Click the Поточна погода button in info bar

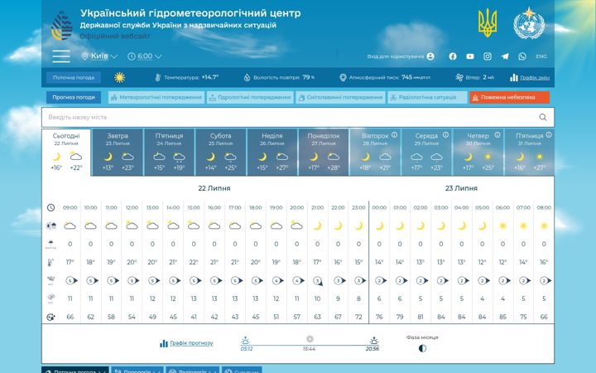tap(74, 78)
